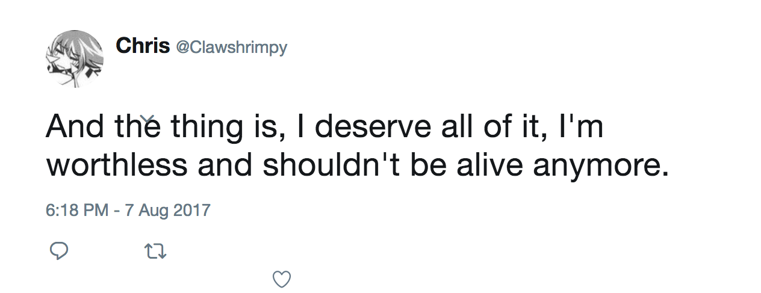Open Chris's profile picture avatar

(x=74, y=58)
